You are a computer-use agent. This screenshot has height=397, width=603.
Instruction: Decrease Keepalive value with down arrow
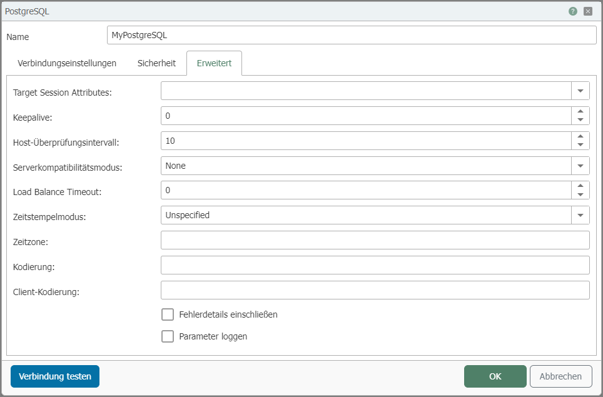click(x=580, y=120)
